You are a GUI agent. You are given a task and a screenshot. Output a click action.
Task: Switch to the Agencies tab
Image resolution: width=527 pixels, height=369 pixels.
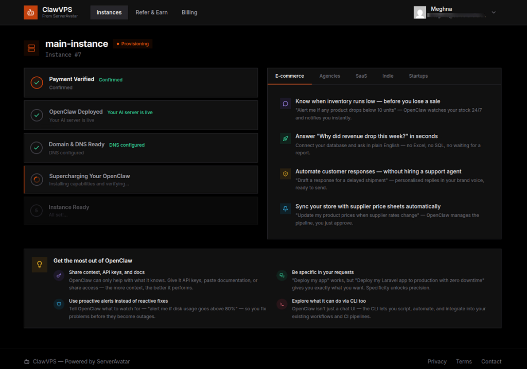pos(330,76)
